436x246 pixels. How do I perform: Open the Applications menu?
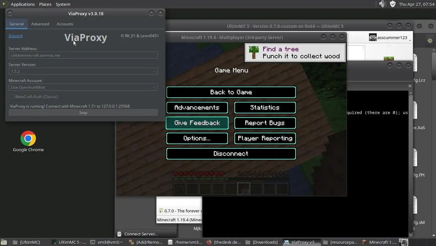[23, 4]
